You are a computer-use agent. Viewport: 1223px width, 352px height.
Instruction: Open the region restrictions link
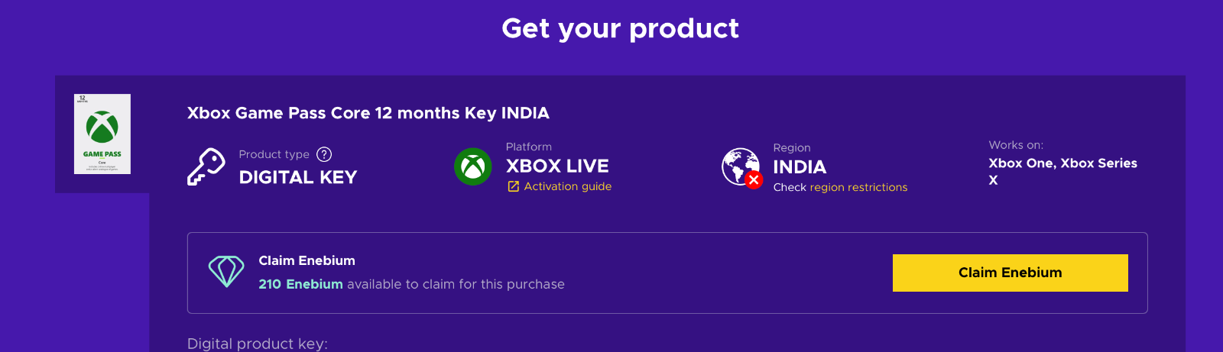[x=858, y=187]
